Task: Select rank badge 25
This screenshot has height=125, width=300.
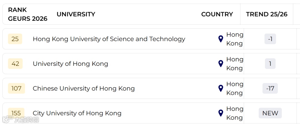Action: tap(15, 39)
